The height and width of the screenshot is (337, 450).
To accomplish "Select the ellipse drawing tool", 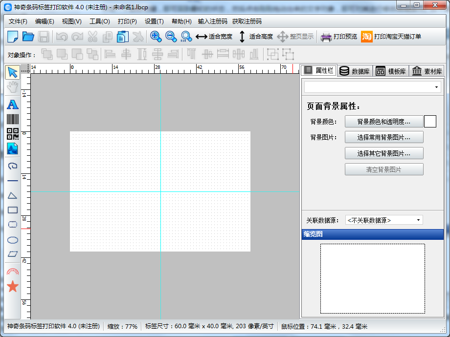I will 12,240.
